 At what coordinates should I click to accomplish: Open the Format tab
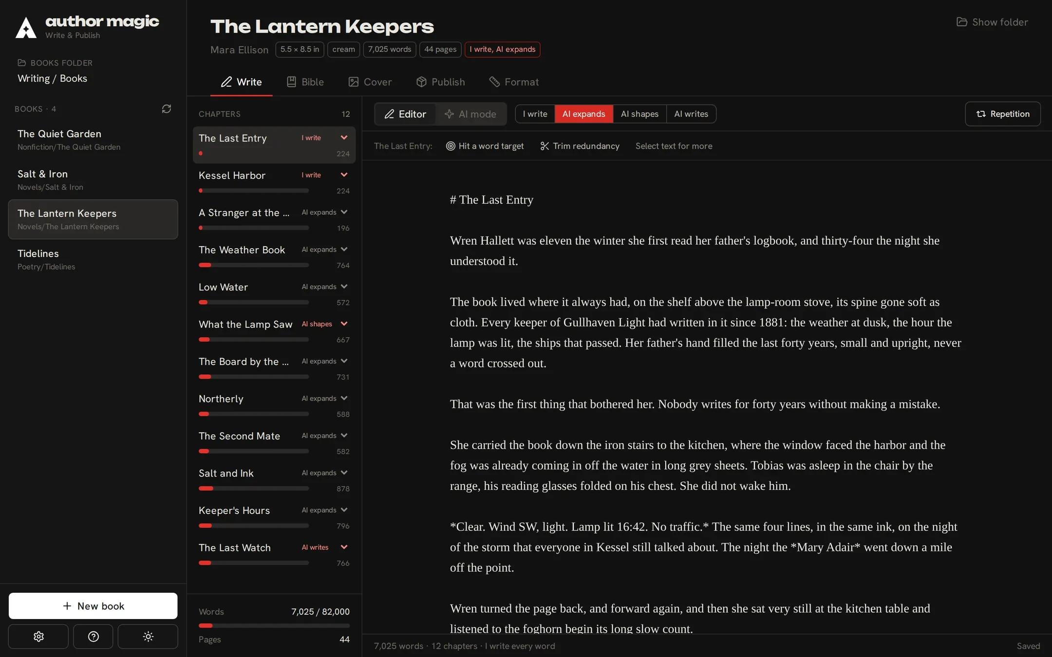point(514,82)
